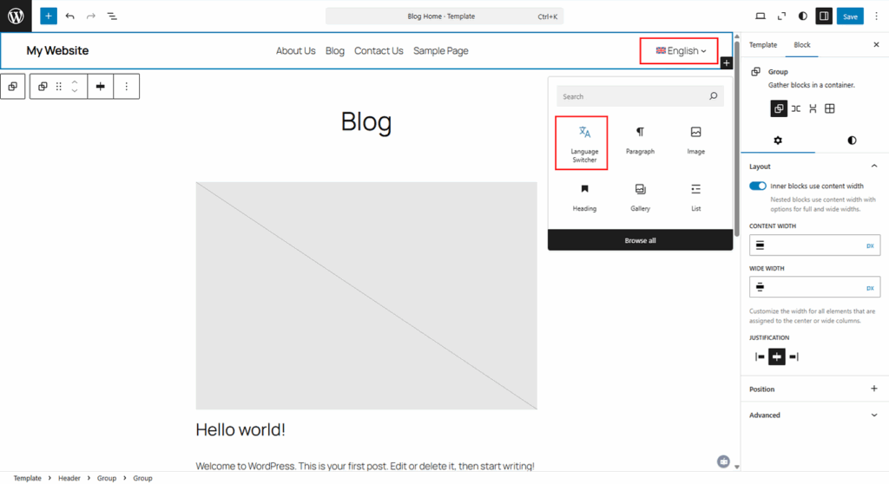This screenshot has height=484, width=889.
Task: Expand the Advanced panel
Action: click(873, 415)
